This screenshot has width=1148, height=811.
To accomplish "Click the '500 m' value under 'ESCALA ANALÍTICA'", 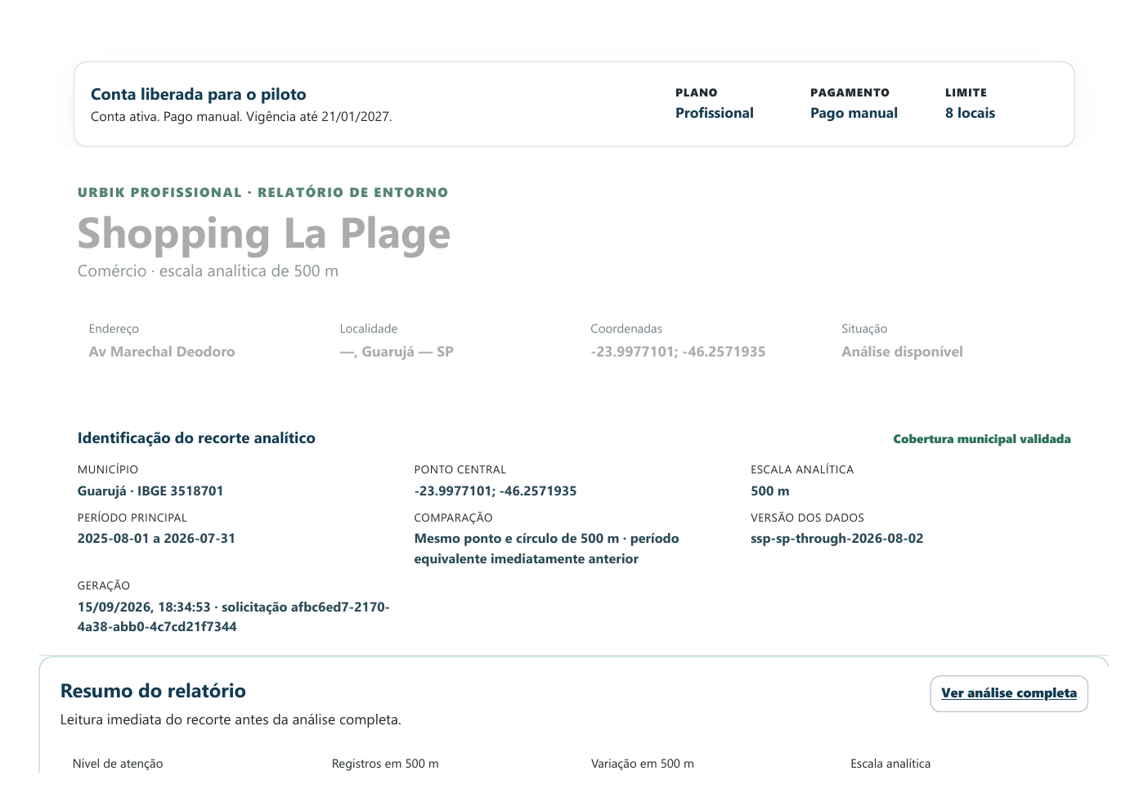I will tap(770, 491).
